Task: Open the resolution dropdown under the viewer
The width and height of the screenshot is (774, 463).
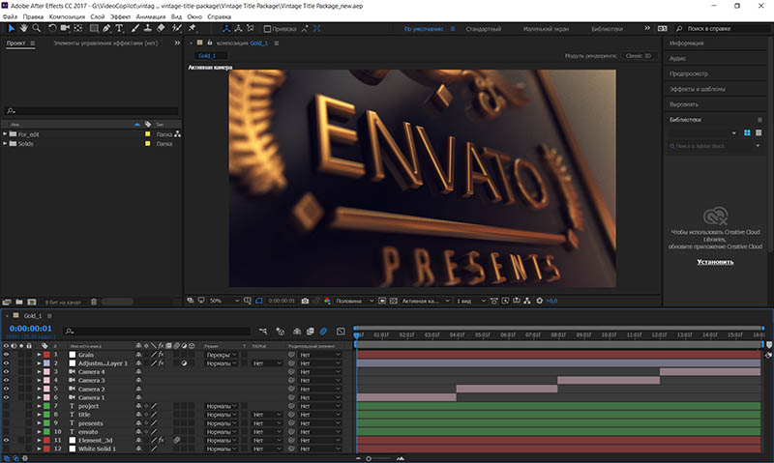Action: pyautogui.click(x=354, y=301)
